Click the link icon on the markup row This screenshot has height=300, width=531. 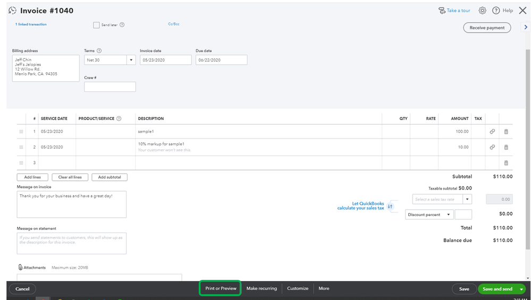point(492,147)
